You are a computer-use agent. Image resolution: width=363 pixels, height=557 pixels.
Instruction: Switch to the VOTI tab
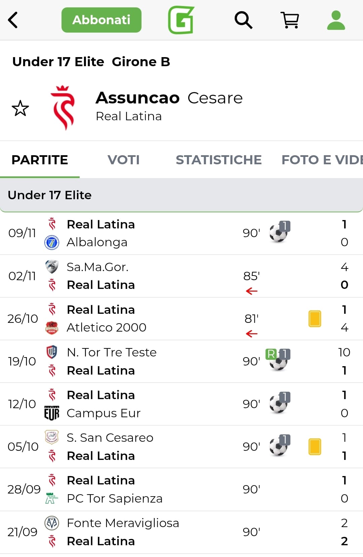click(x=123, y=160)
